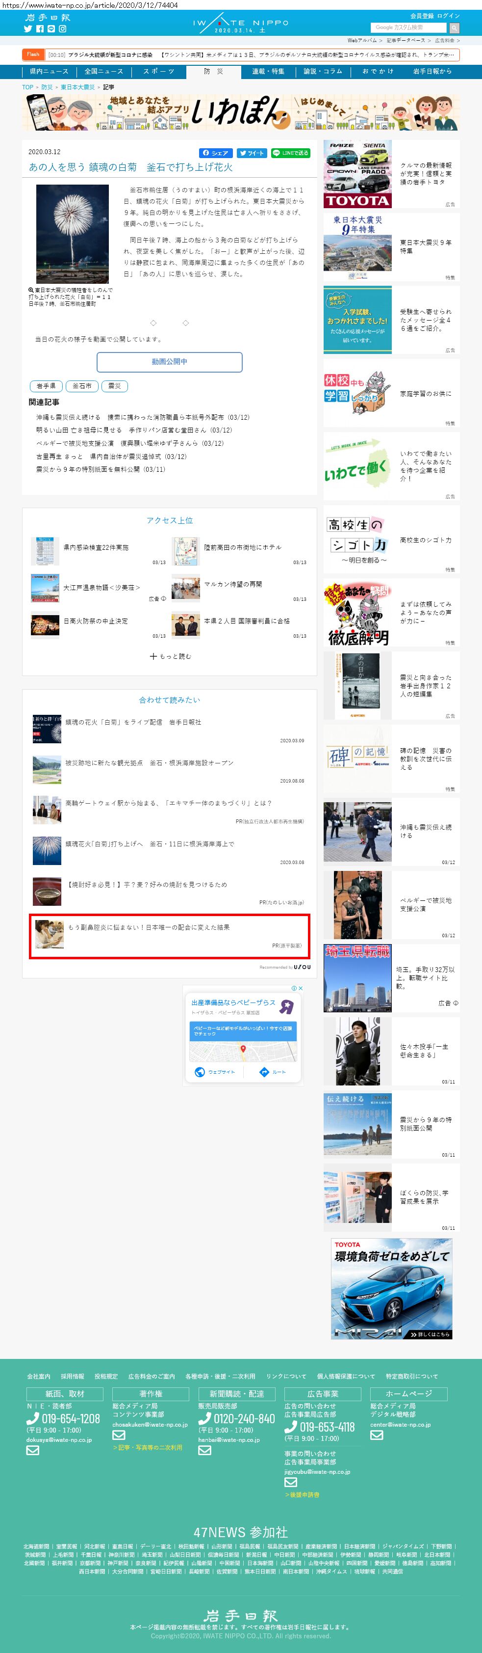Viewport: 482px width, 1653px height.
Task: Click the ルート directions icon in map ad
Action: coord(263,1072)
